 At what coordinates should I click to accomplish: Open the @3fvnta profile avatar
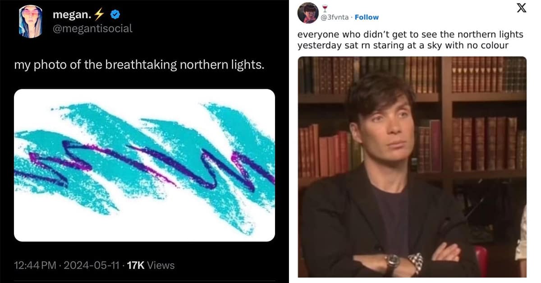pos(308,13)
